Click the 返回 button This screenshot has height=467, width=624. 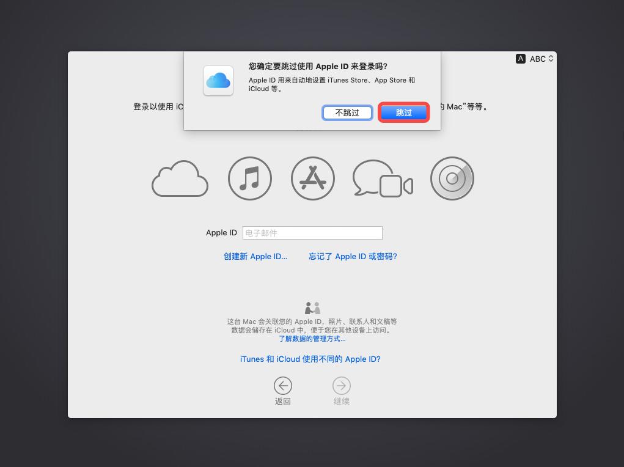pyautogui.click(x=282, y=391)
